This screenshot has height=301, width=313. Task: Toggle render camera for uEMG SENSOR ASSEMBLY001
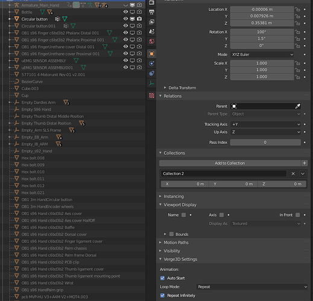coord(139,67)
